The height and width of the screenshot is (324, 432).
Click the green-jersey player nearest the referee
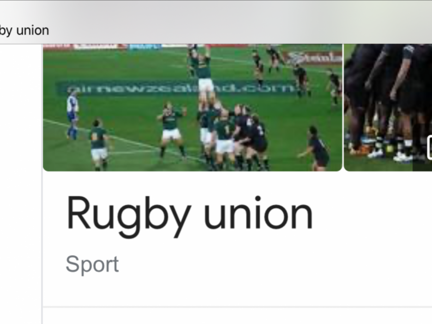98,144
